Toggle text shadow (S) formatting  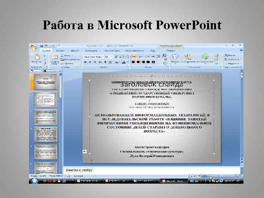[105, 62]
